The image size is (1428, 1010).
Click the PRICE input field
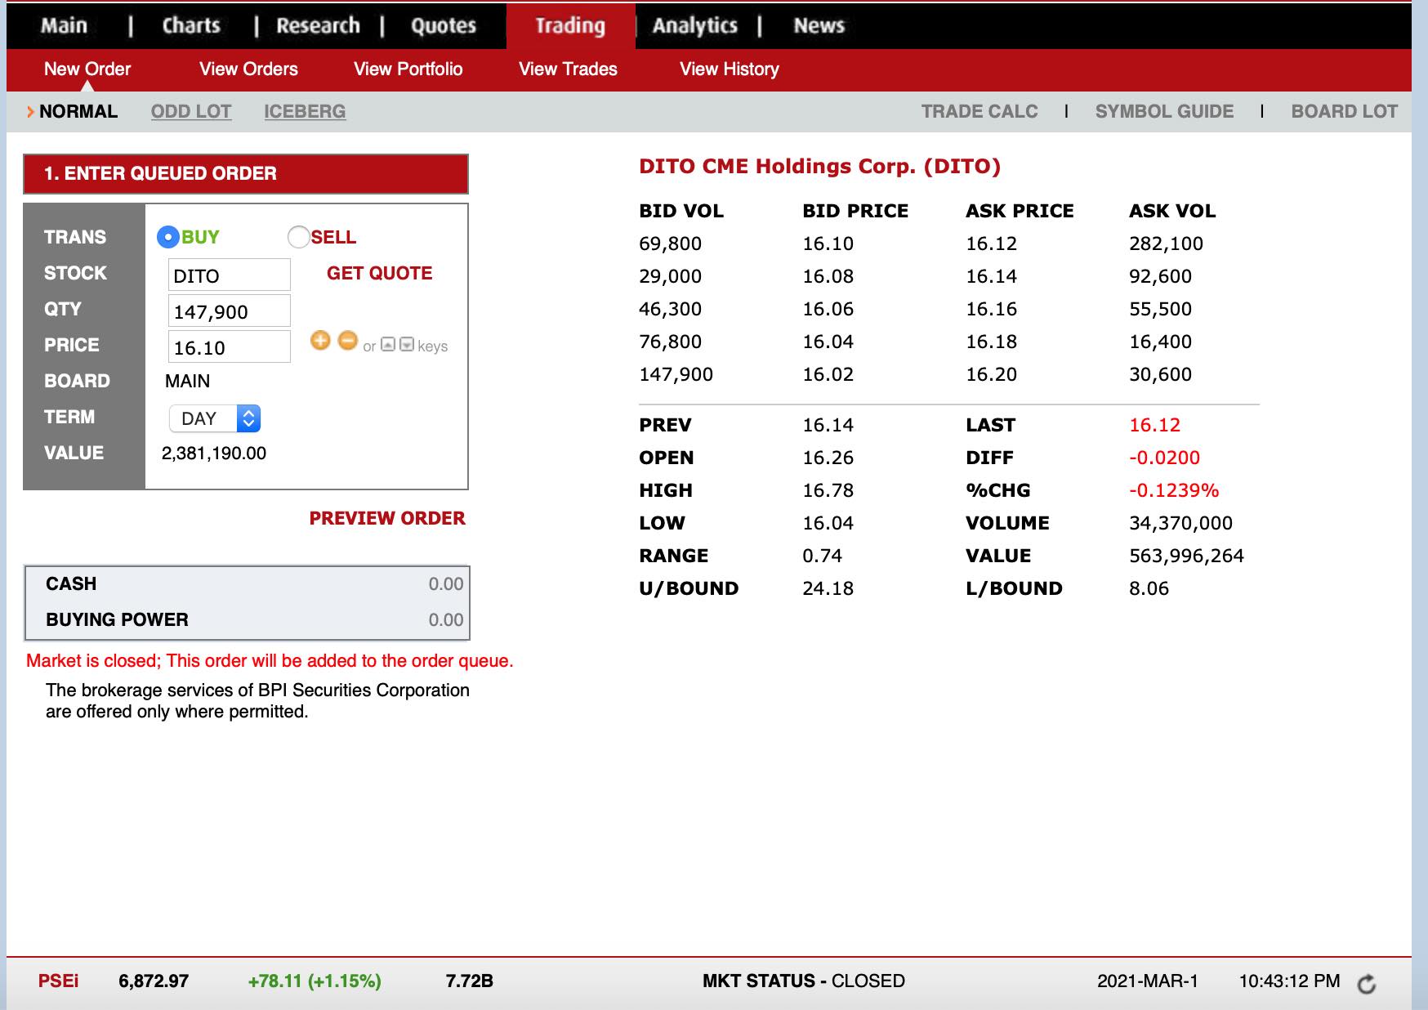click(230, 347)
